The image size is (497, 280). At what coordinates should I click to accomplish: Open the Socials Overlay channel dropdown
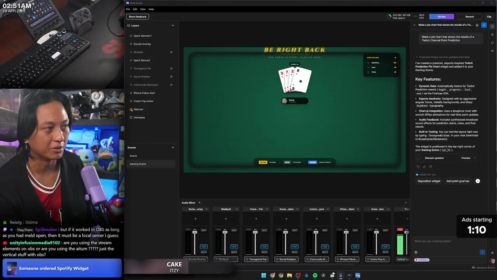[x=206, y=209]
